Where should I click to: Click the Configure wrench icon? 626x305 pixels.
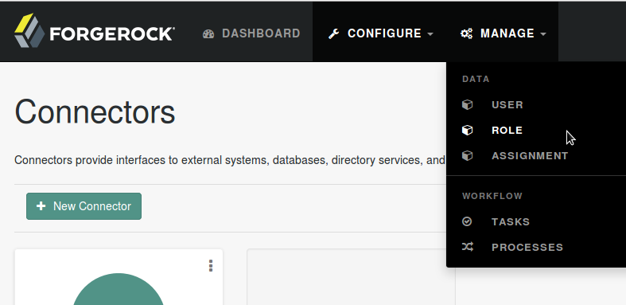333,33
